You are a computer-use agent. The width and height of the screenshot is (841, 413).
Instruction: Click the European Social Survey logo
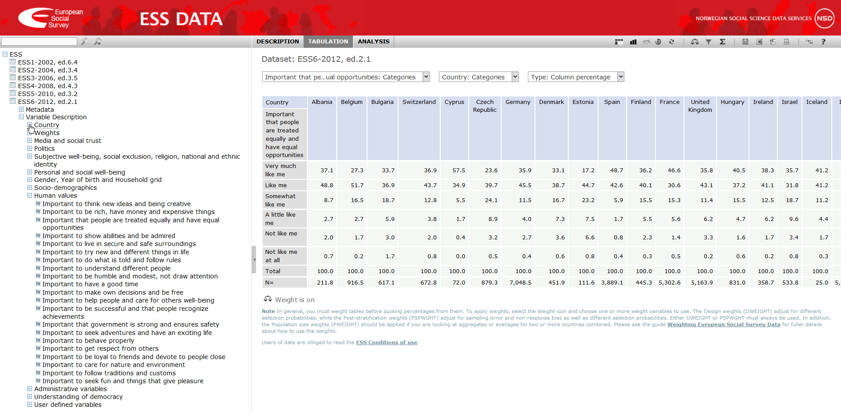[x=50, y=18]
